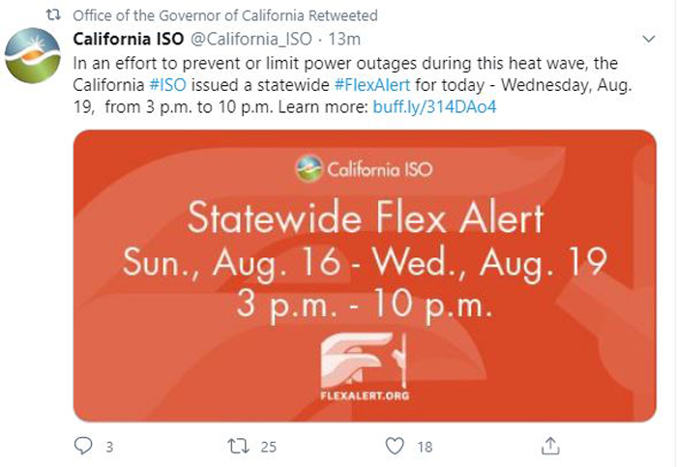
Task: View the 25 retweets count
Action: pos(269,447)
